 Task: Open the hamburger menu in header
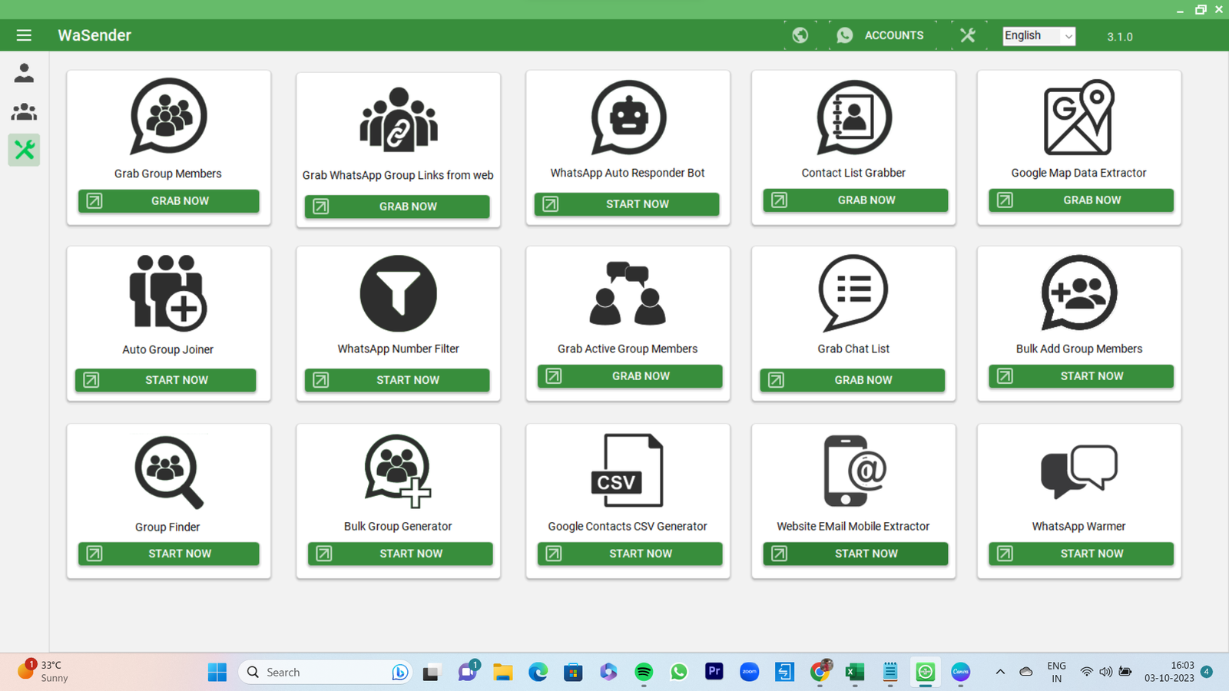click(24, 35)
